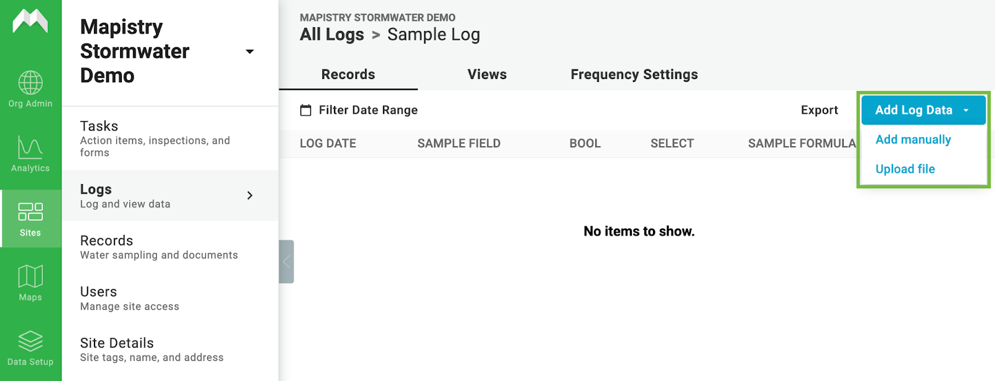The image size is (995, 381).
Task: Open the Mapistry Stormwater Demo site switcher
Action: tap(249, 52)
